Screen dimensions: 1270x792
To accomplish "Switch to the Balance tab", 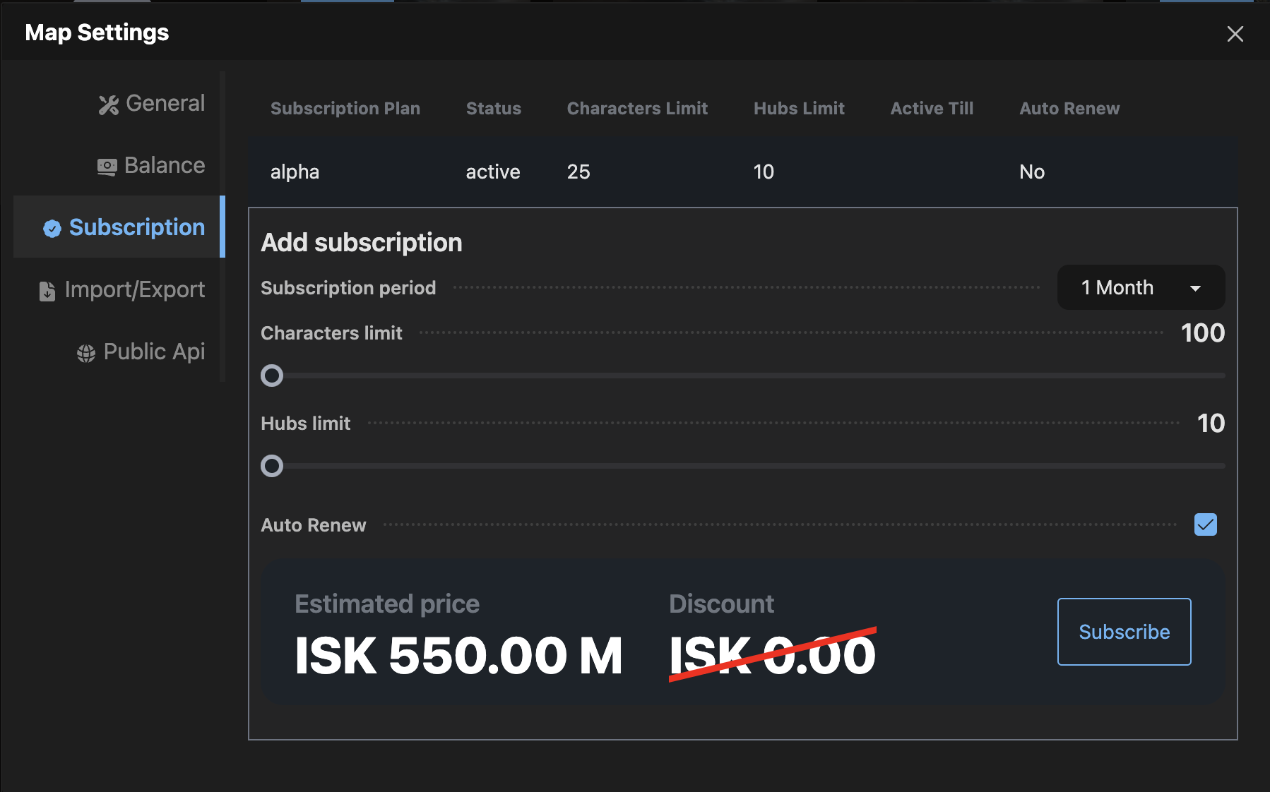I will coord(150,166).
